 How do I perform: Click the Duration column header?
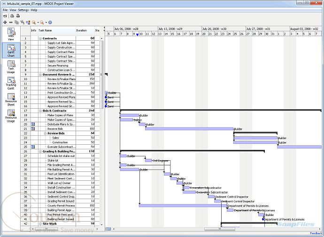85,30
